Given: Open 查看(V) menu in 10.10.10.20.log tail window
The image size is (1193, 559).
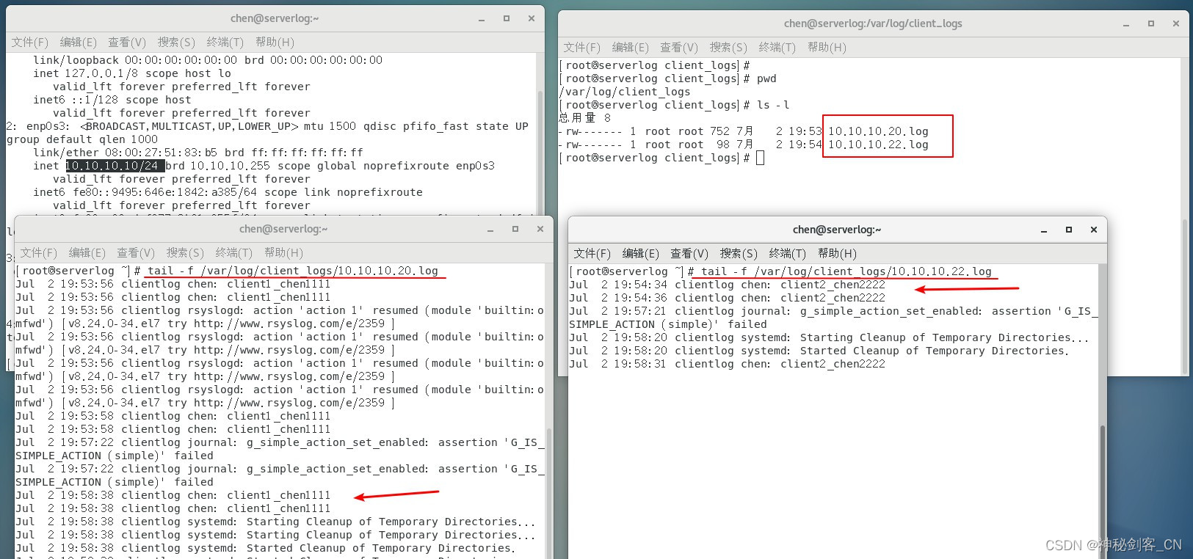Looking at the screenshot, I should coord(136,252).
